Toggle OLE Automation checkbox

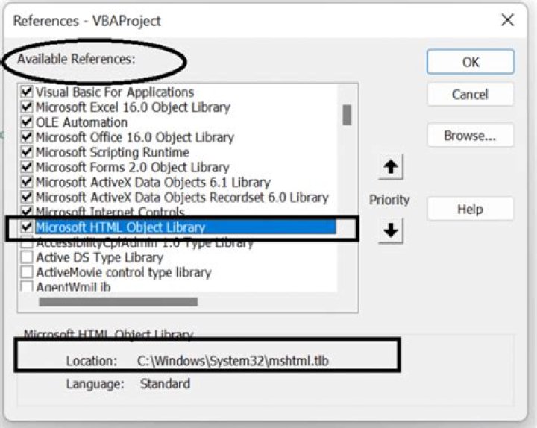27,122
